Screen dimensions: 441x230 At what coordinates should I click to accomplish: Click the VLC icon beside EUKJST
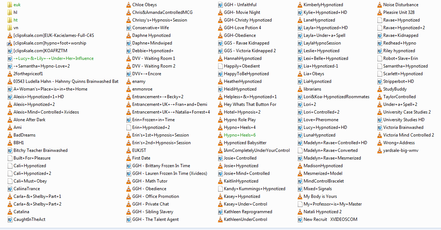[x=129, y=150]
